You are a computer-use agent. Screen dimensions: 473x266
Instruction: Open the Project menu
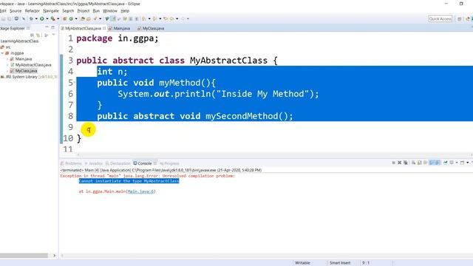click(84, 11)
